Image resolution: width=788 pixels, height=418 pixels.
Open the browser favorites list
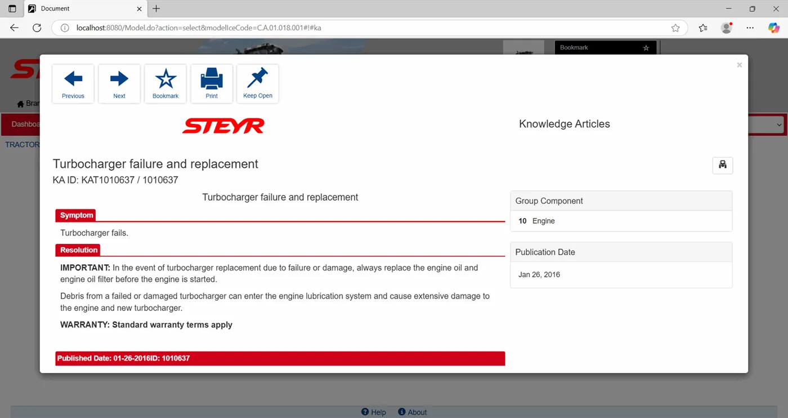click(x=703, y=28)
